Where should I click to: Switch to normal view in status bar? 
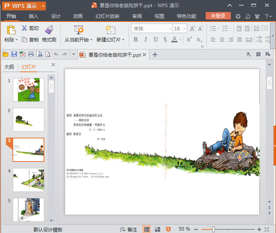pos(147,229)
